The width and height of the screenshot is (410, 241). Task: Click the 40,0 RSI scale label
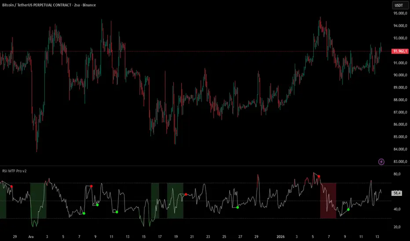click(x=397, y=209)
